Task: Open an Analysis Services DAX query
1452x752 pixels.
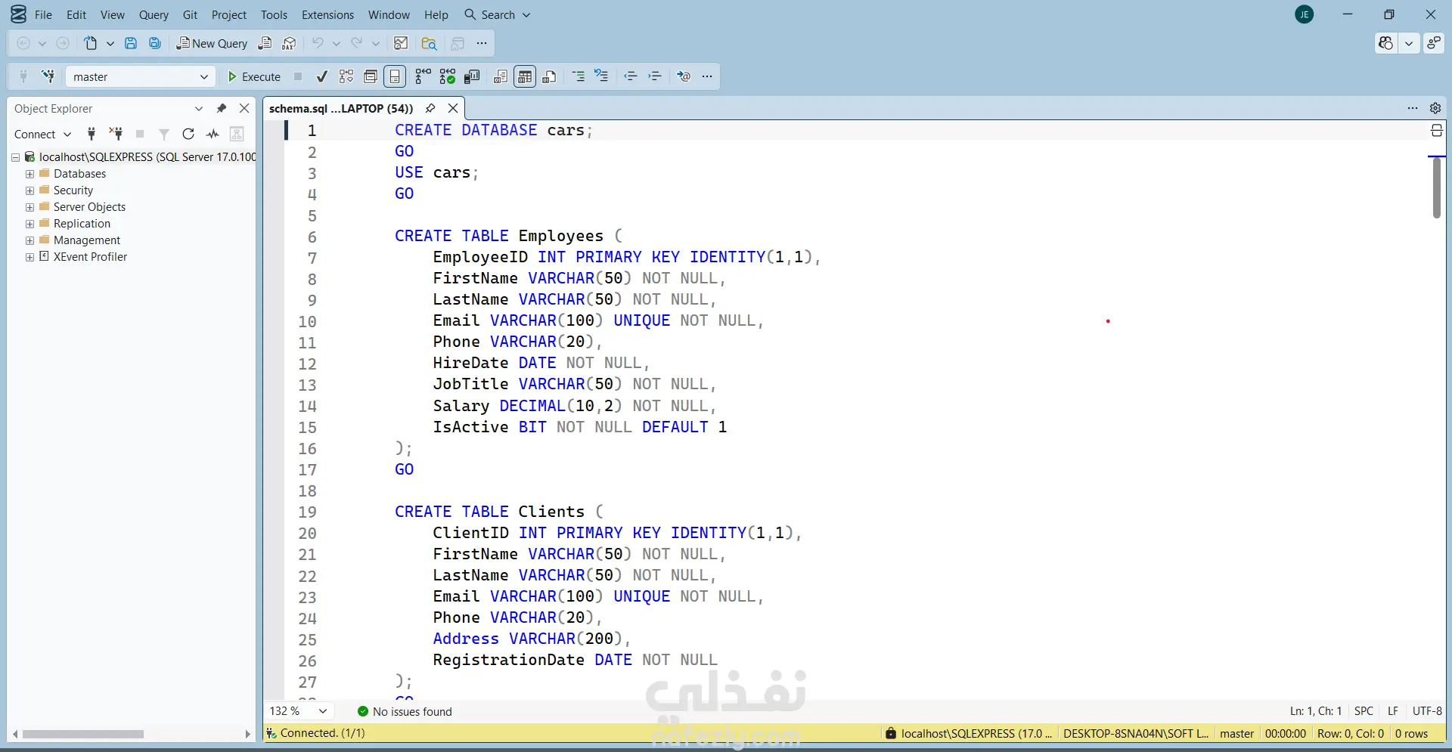Action: pos(289,43)
